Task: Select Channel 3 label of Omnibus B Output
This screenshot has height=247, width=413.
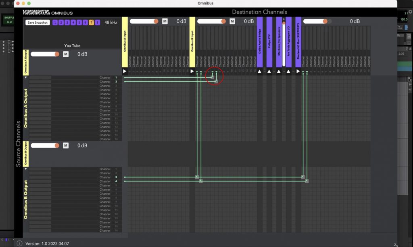Action: pos(108,177)
